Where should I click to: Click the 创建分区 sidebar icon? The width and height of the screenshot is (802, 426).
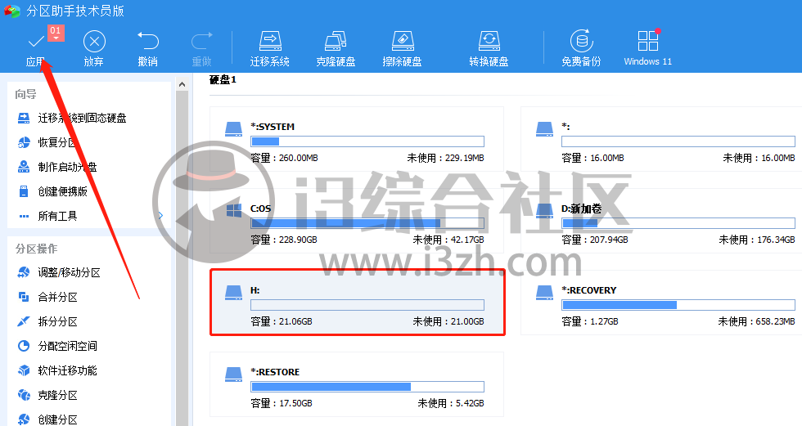point(24,419)
